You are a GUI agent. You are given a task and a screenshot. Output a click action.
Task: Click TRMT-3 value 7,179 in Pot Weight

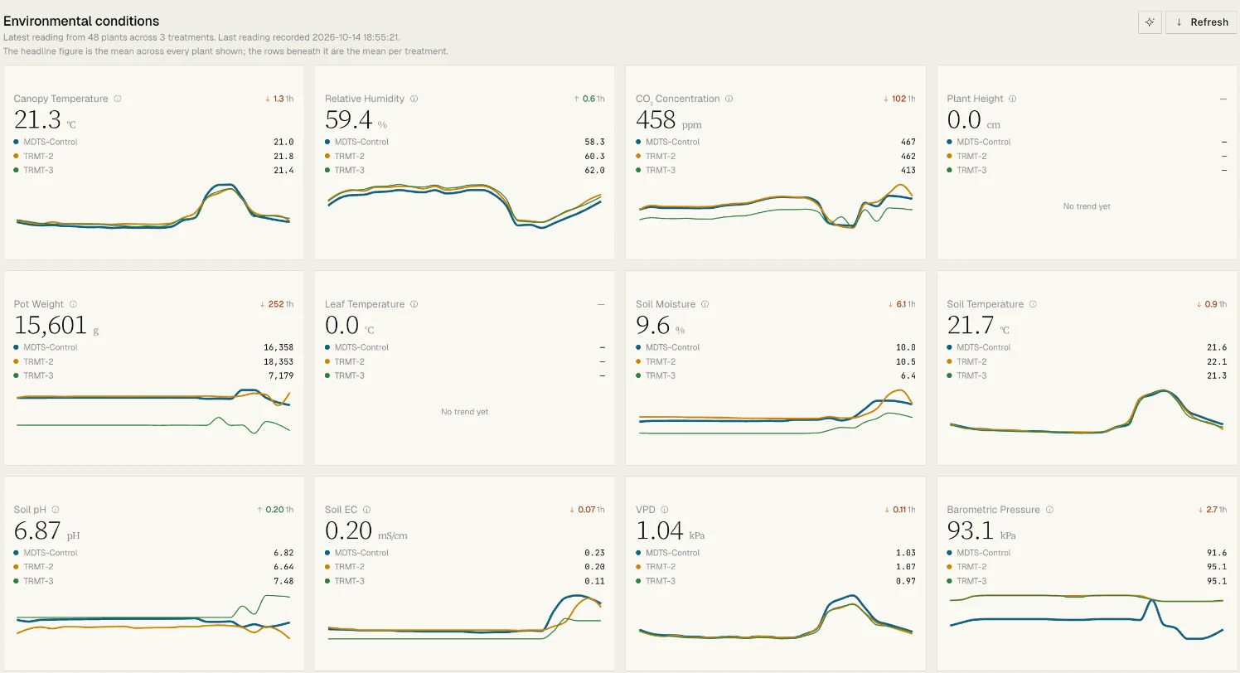click(x=280, y=375)
